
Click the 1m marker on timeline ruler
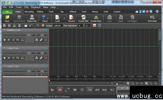pos(104,77)
